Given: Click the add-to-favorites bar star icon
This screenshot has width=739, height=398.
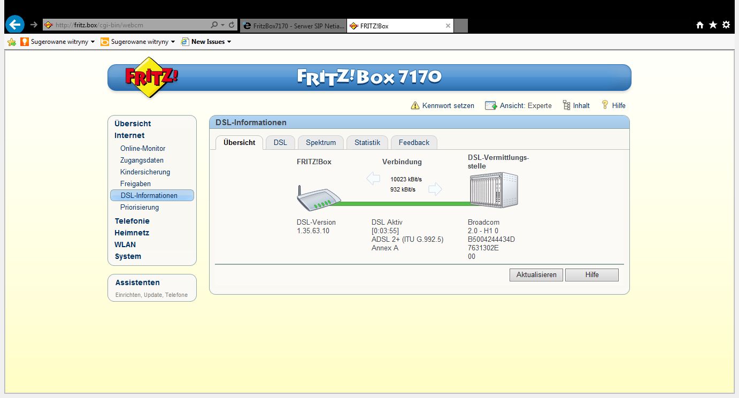Looking at the screenshot, I should click(x=12, y=42).
